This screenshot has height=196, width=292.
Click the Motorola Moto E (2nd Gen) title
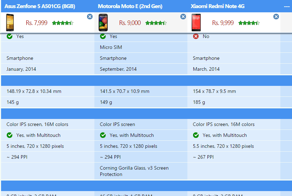130,6
